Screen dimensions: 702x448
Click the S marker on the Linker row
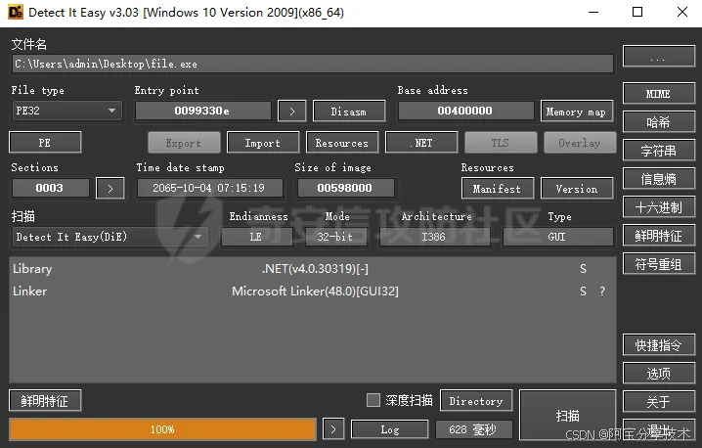click(x=583, y=291)
